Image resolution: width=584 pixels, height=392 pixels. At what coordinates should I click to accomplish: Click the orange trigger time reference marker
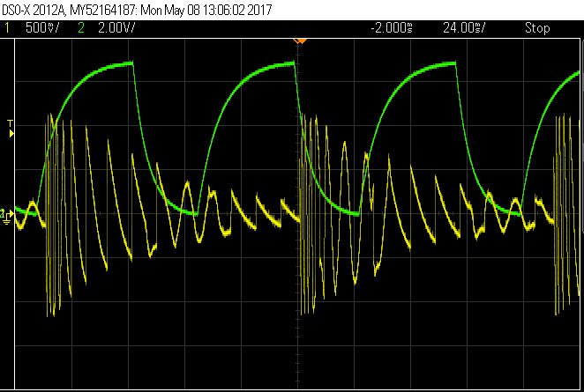299,41
